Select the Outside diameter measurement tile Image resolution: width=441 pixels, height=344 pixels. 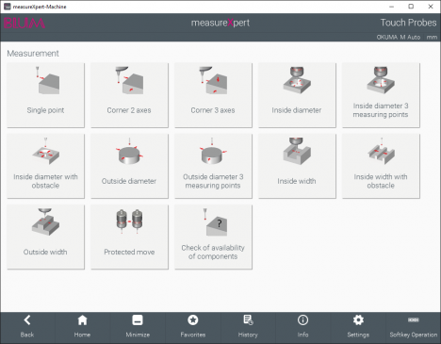[x=129, y=166]
